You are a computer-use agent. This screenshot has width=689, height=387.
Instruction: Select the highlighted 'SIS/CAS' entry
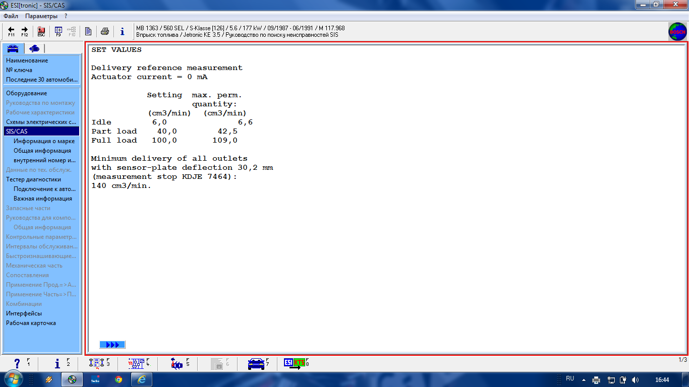(42, 132)
